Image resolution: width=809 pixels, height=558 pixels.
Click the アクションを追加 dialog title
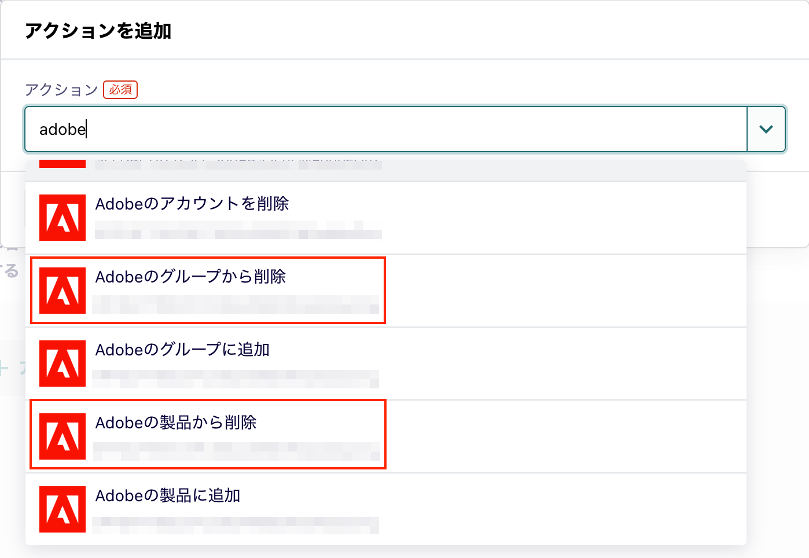coord(98,31)
